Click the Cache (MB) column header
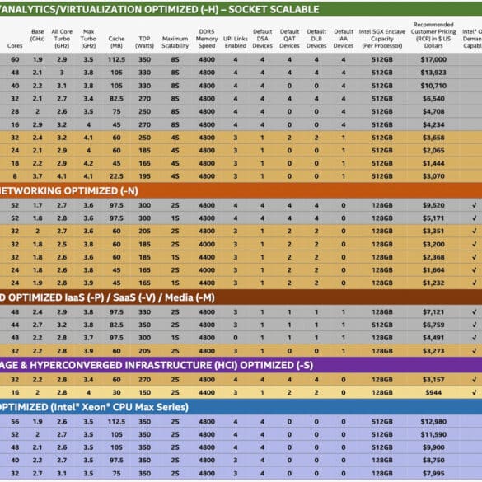This screenshot has width=482, height=482. click(x=116, y=42)
